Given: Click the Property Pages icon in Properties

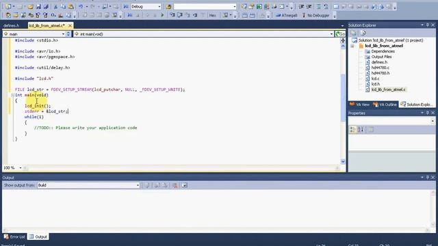Looking at the screenshot, I should click(x=370, y=130).
